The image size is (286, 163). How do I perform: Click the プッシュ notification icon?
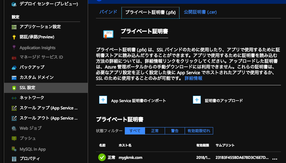click(14, 138)
